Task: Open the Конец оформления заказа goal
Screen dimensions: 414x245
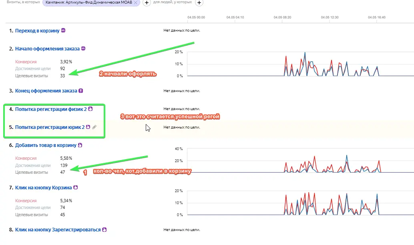Action: pyautogui.click(x=46, y=90)
